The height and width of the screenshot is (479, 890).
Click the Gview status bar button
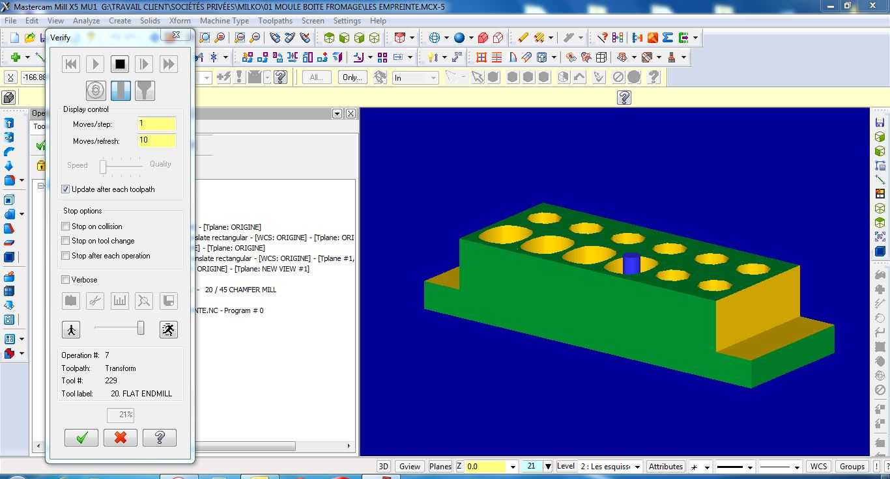point(410,466)
